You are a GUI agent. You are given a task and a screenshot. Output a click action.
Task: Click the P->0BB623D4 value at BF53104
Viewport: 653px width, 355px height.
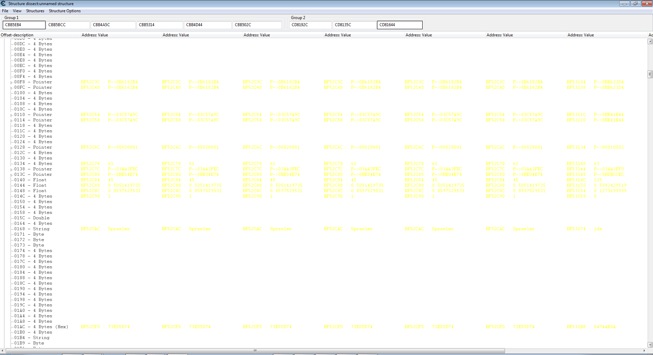click(x=609, y=82)
